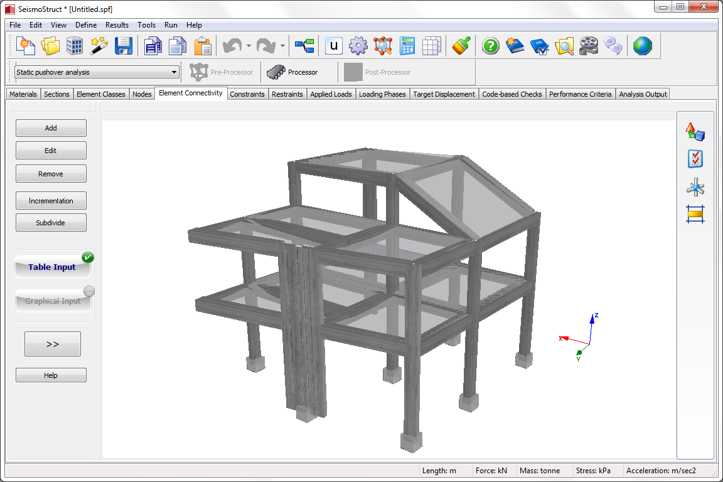The image size is (723, 482).
Task: Switch to Table Input mode
Action: [52, 267]
